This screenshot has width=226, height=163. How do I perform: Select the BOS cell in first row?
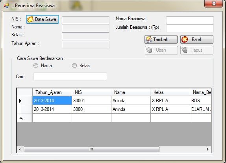click(x=200, y=101)
